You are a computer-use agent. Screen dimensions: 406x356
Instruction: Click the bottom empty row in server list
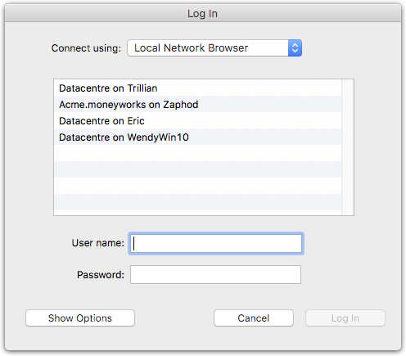click(197, 202)
